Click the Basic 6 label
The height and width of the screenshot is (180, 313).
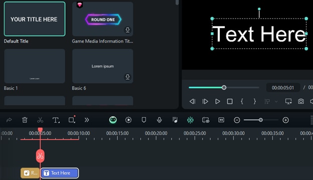point(79,88)
